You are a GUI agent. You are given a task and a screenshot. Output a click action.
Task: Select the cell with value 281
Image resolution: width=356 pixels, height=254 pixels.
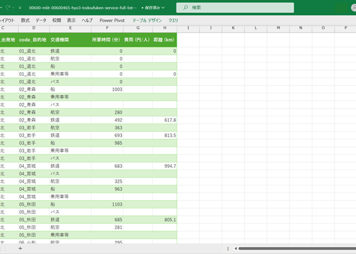coord(107,227)
